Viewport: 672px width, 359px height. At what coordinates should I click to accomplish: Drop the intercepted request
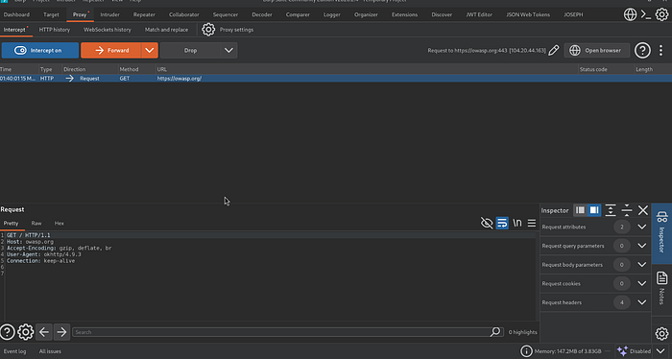[191, 50]
